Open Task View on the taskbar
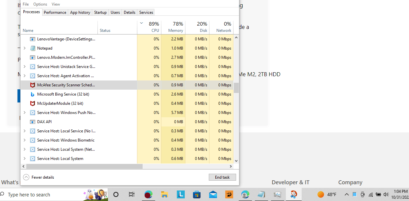 [x=131, y=194]
